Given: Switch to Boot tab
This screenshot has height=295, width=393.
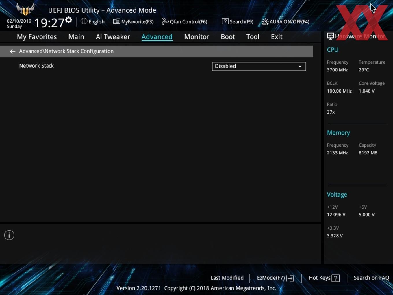Looking at the screenshot, I should (228, 37).
